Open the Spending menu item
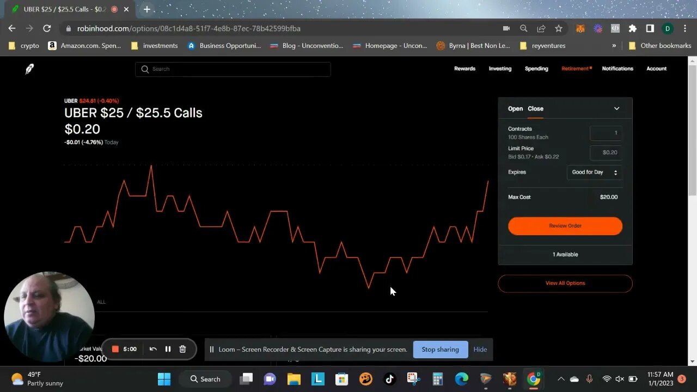697x392 pixels. click(x=536, y=69)
